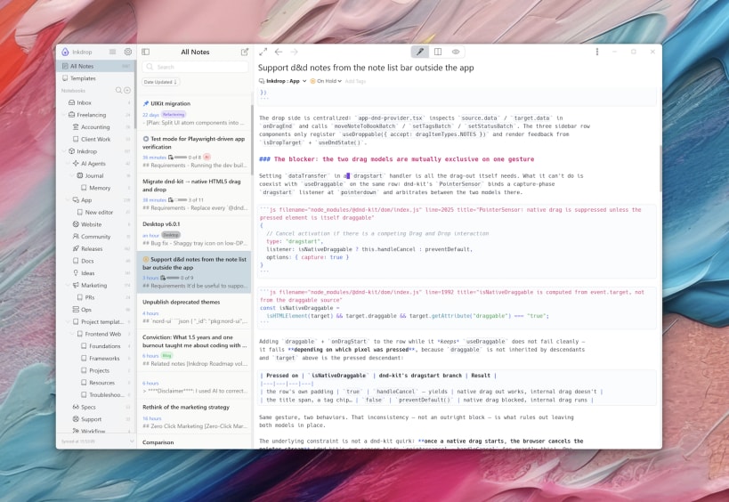
Task: Click task progress bar on Test mode note
Action: [181, 158]
